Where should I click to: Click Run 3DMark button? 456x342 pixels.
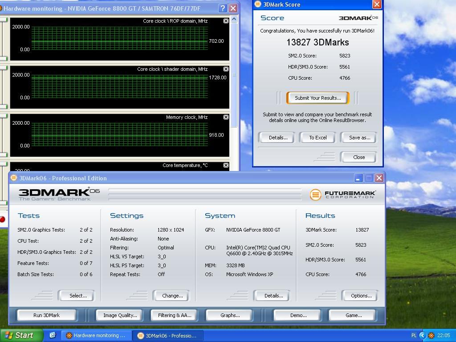46,315
